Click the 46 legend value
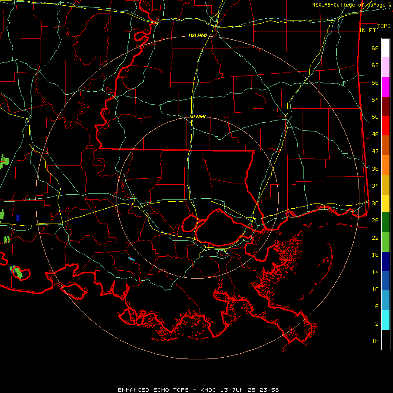 pos(375,134)
